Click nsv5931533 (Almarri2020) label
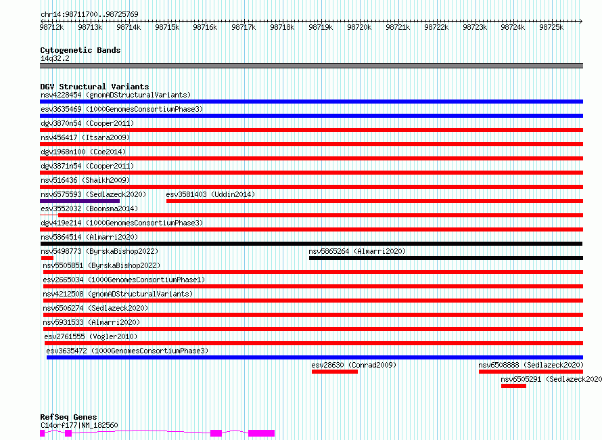602x440 pixels. [x=91, y=322]
